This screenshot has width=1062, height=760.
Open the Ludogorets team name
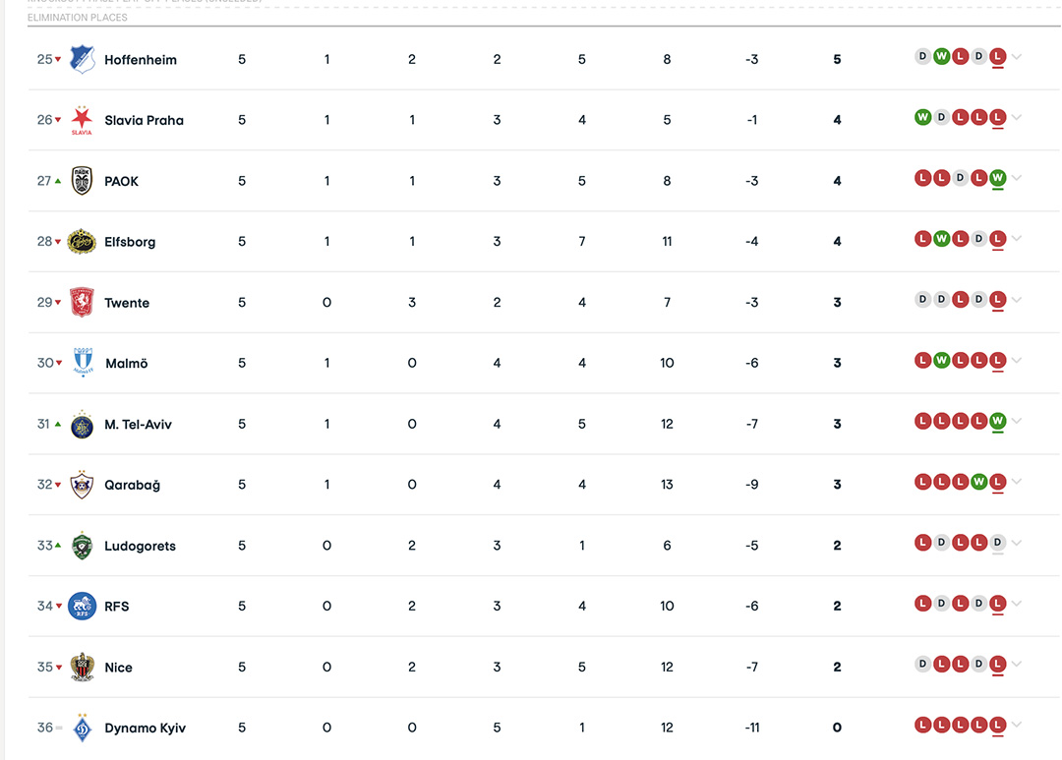click(x=141, y=546)
